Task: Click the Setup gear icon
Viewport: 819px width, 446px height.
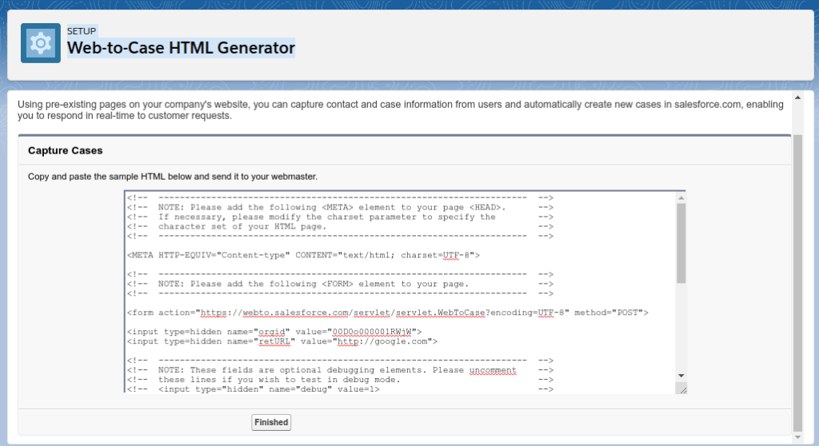Action: pos(40,43)
